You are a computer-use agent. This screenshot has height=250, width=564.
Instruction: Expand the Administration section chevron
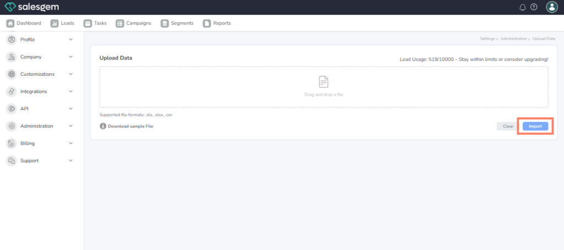click(70, 126)
